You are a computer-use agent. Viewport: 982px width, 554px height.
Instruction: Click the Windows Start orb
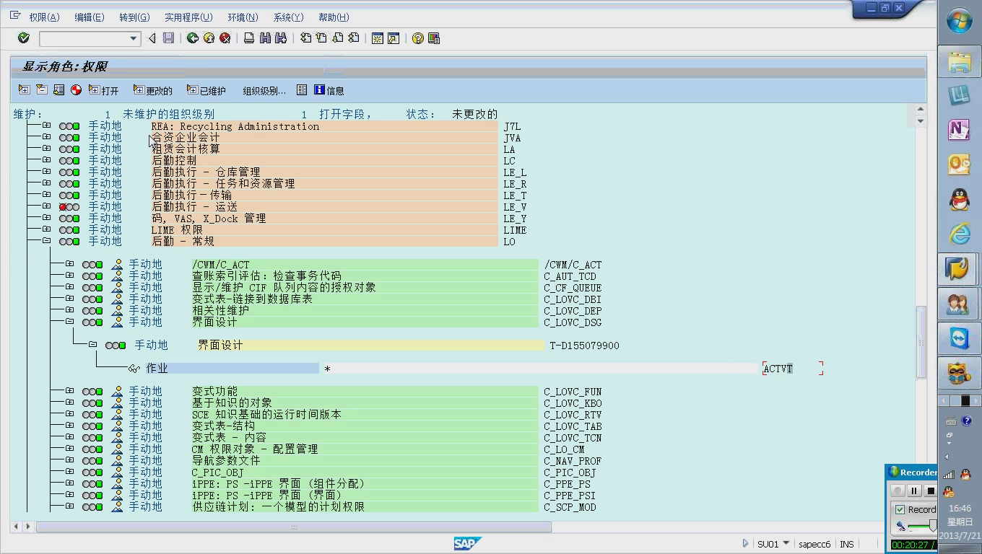pyautogui.click(x=960, y=22)
